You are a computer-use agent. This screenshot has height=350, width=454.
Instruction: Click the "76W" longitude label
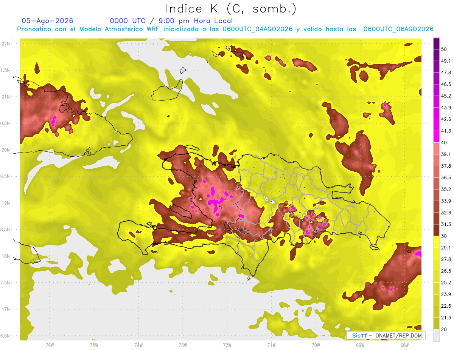[x=50, y=345]
